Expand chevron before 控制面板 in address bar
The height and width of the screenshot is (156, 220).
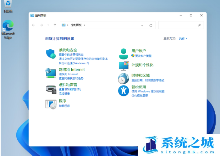tap(68, 25)
